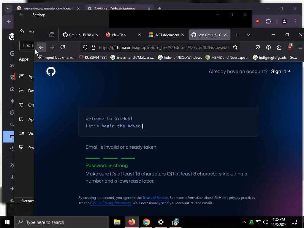Click the forward arrow in Firefox
304x228 pixels.
click(52, 47)
